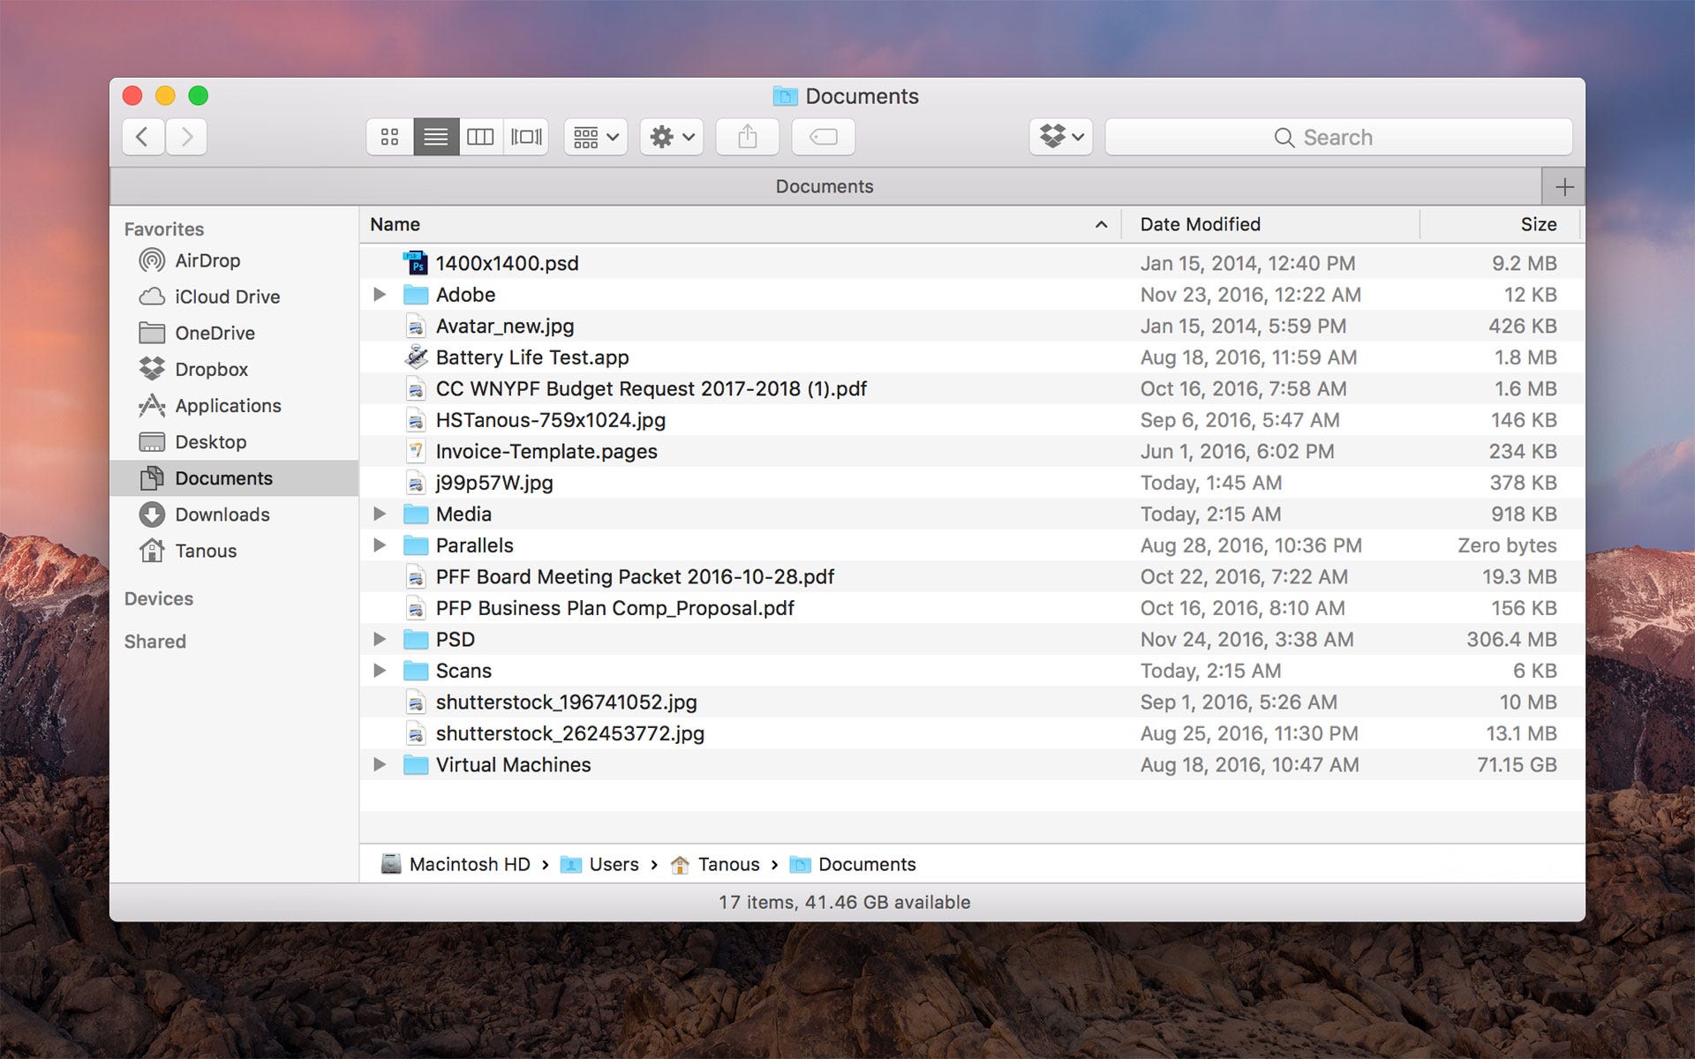
Task: Close window with red button
Action: tap(132, 95)
